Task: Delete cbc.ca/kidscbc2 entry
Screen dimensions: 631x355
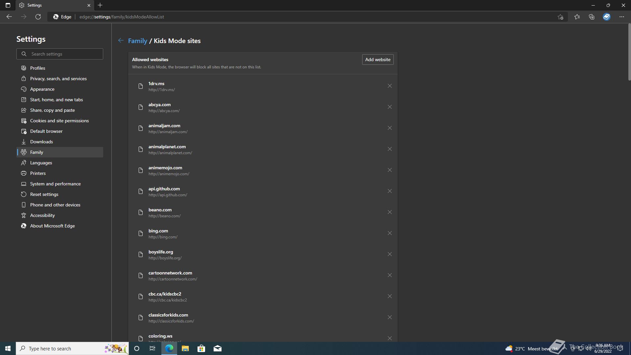Action: click(389, 296)
